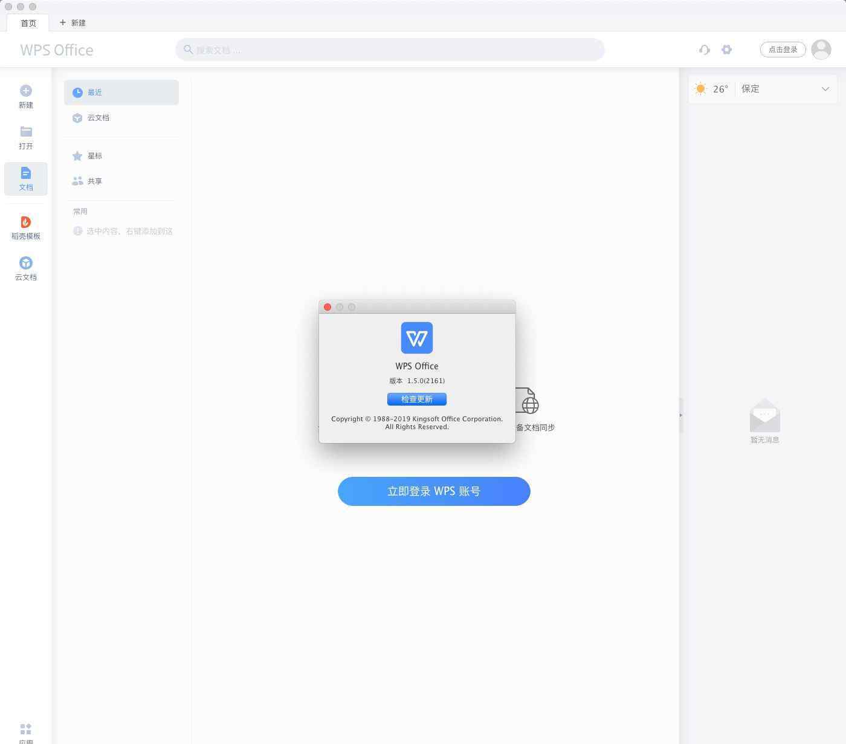Open the 打开 folder icon
This screenshot has width=846, height=744.
(26, 132)
